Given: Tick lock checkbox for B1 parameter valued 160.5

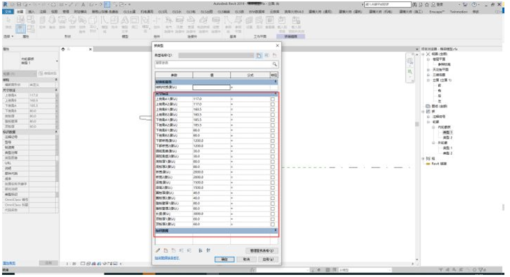Looking at the screenshot, I should pyautogui.click(x=273, y=110).
